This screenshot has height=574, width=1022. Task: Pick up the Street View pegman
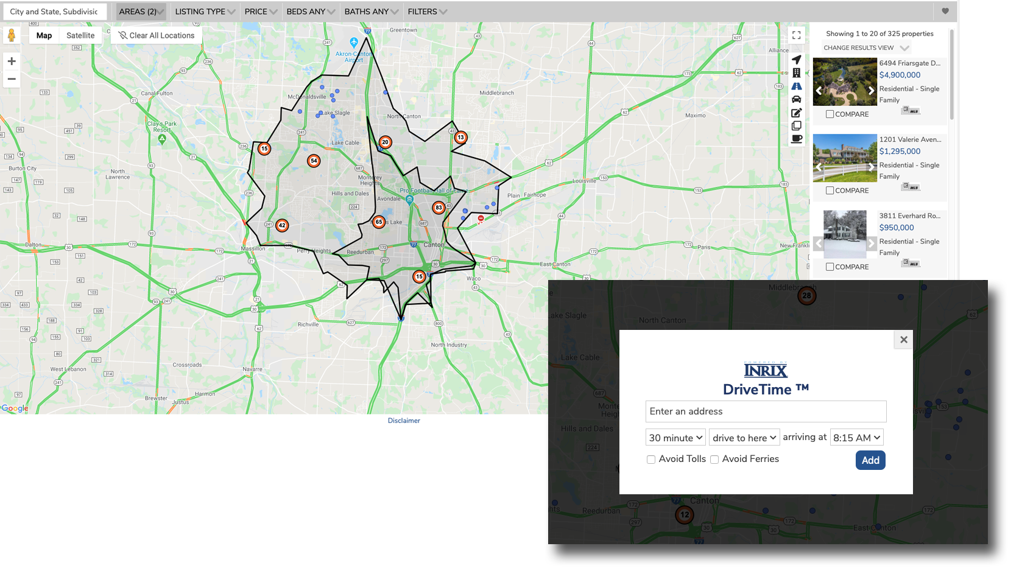(11, 35)
